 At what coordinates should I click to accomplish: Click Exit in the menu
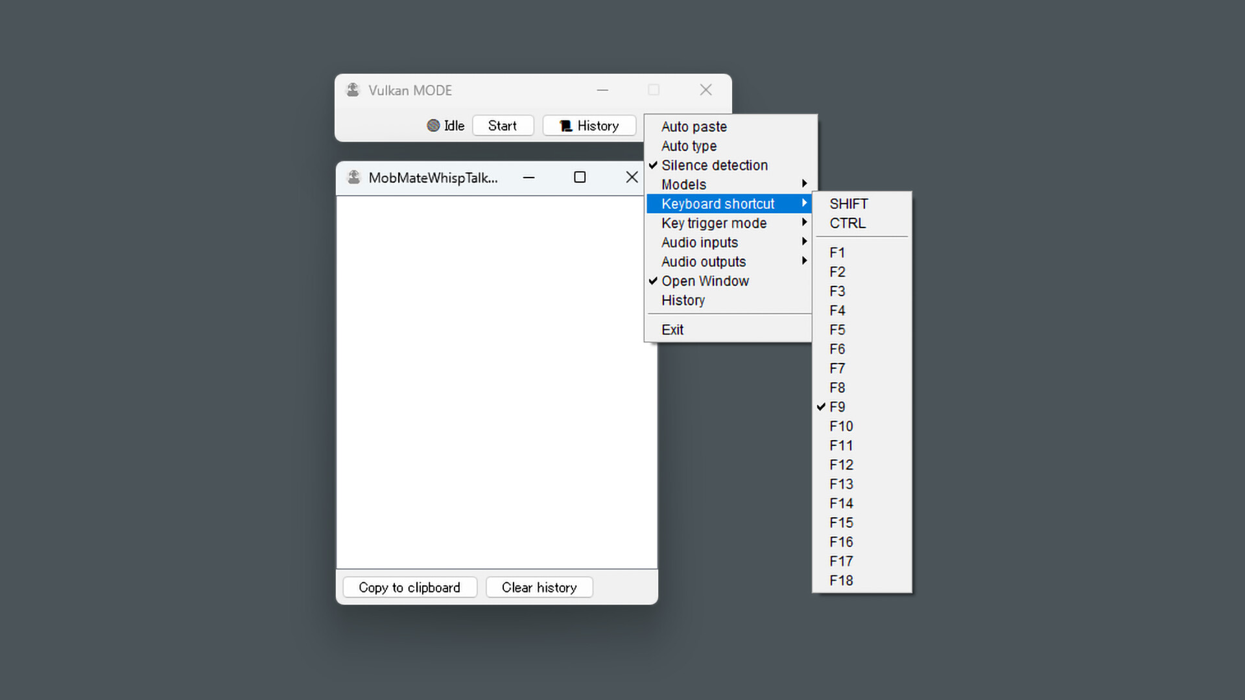coord(672,329)
